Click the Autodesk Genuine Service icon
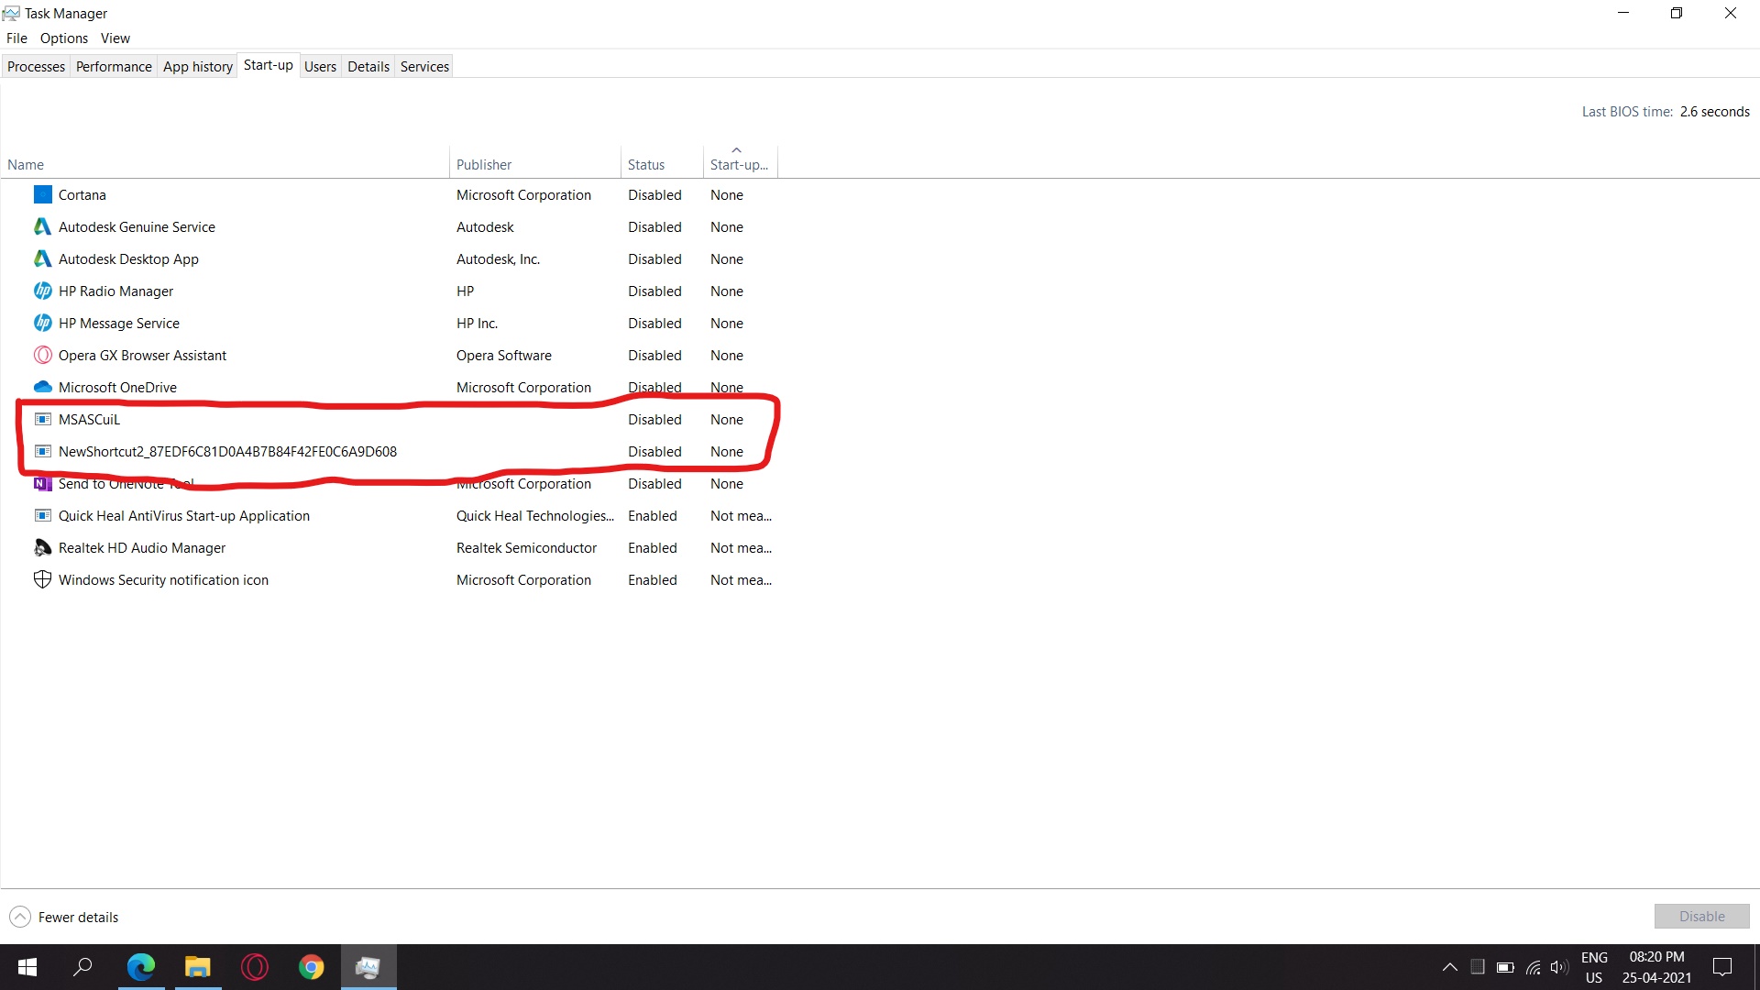Screen dimensions: 1760x990 click(x=42, y=226)
